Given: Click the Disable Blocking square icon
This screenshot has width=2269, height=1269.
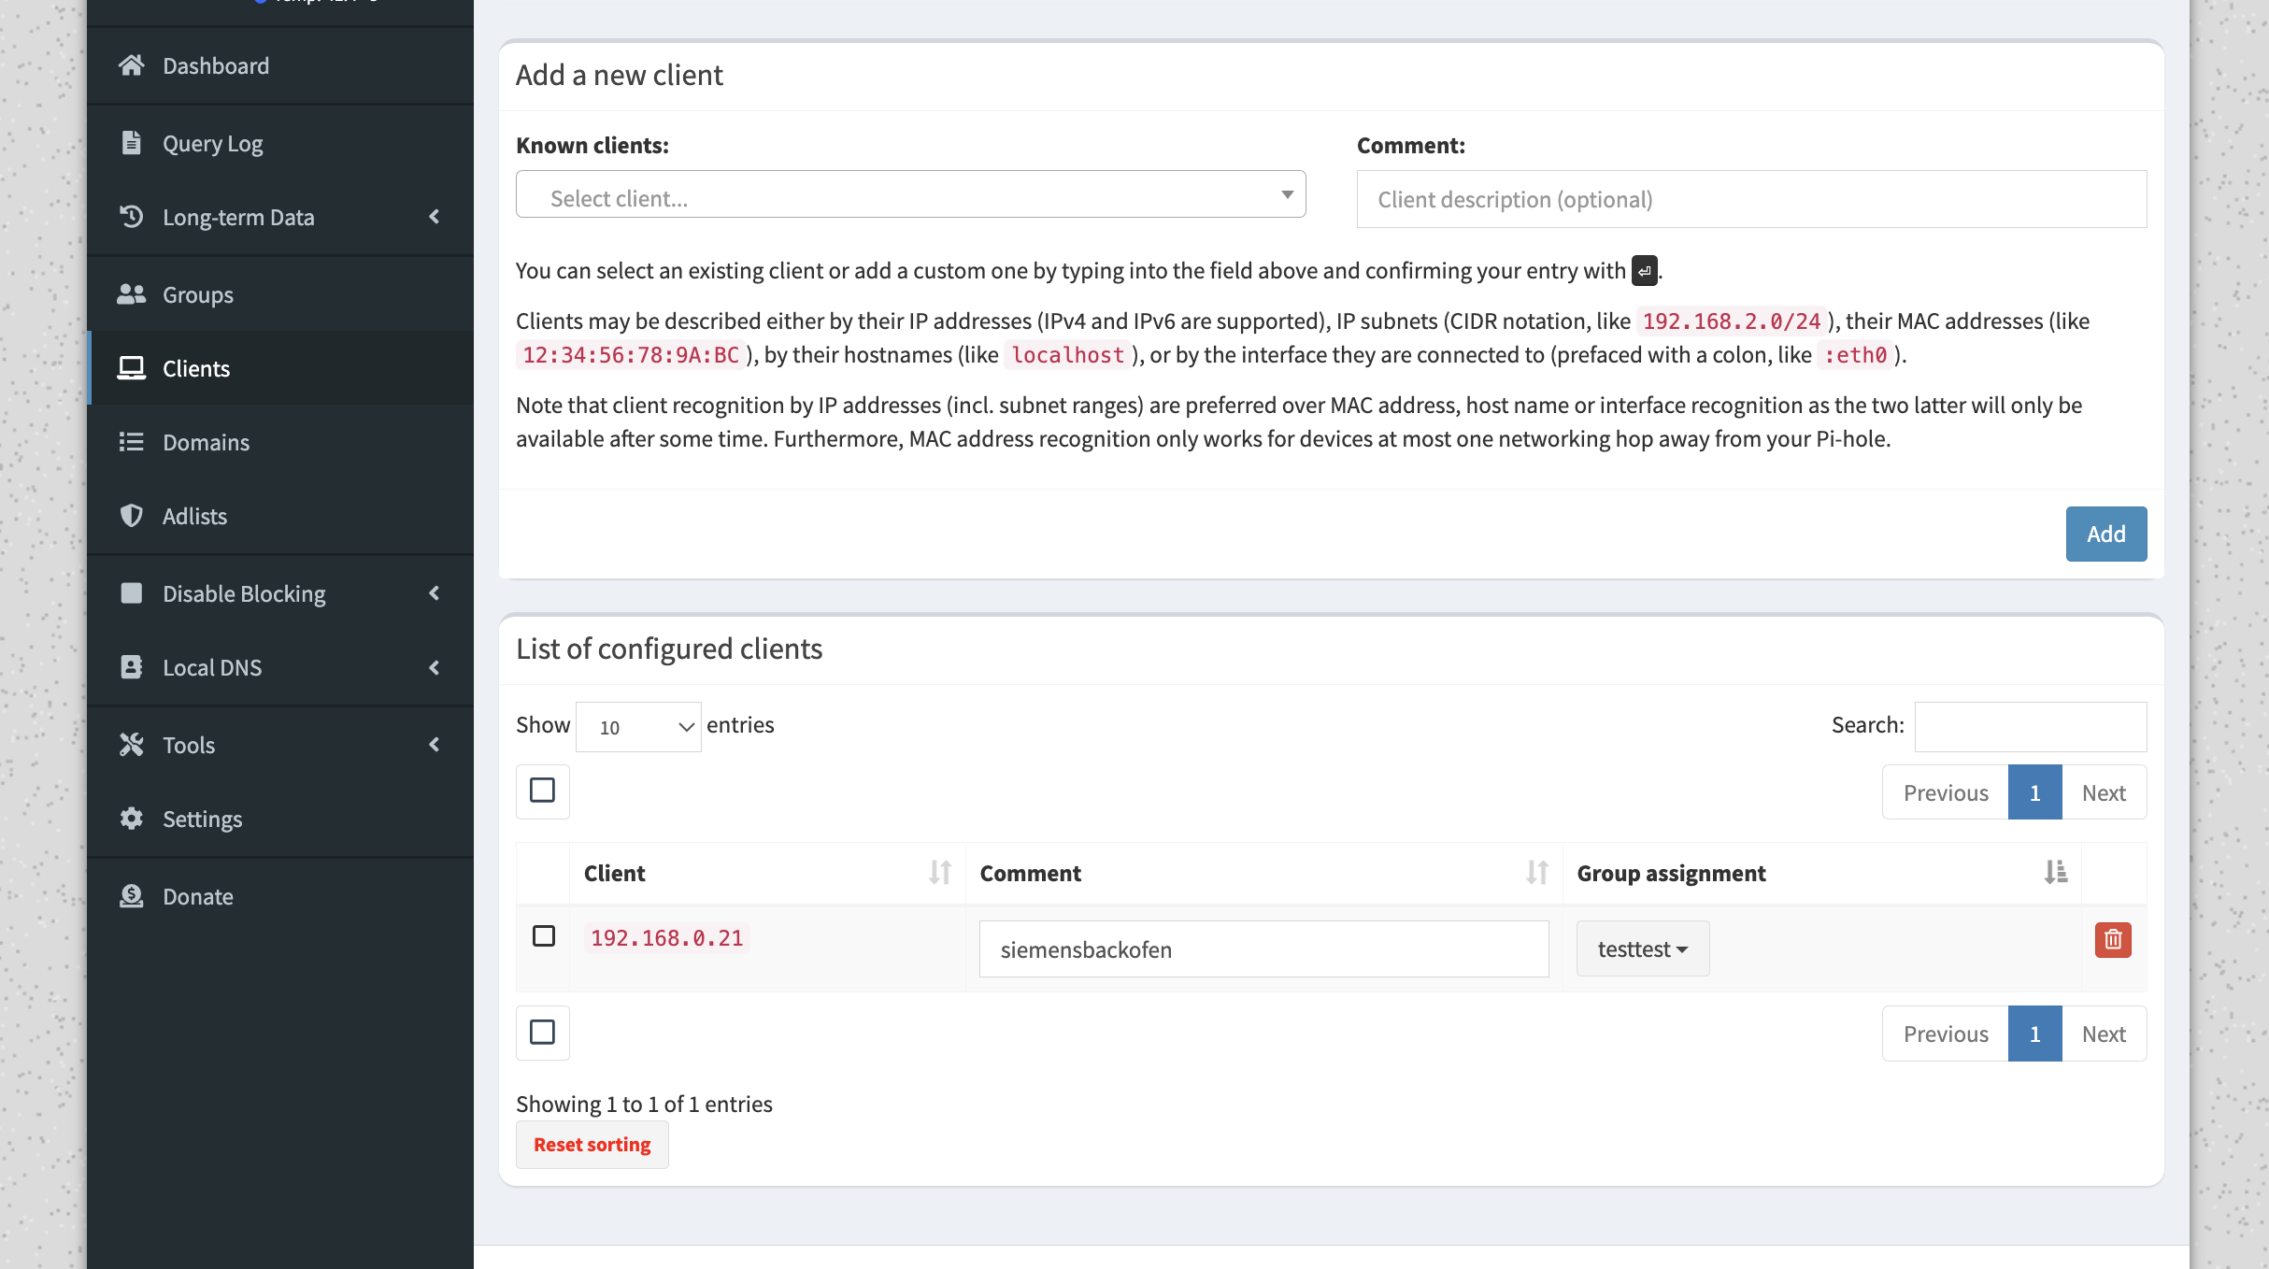Looking at the screenshot, I should tap(132, 593).
